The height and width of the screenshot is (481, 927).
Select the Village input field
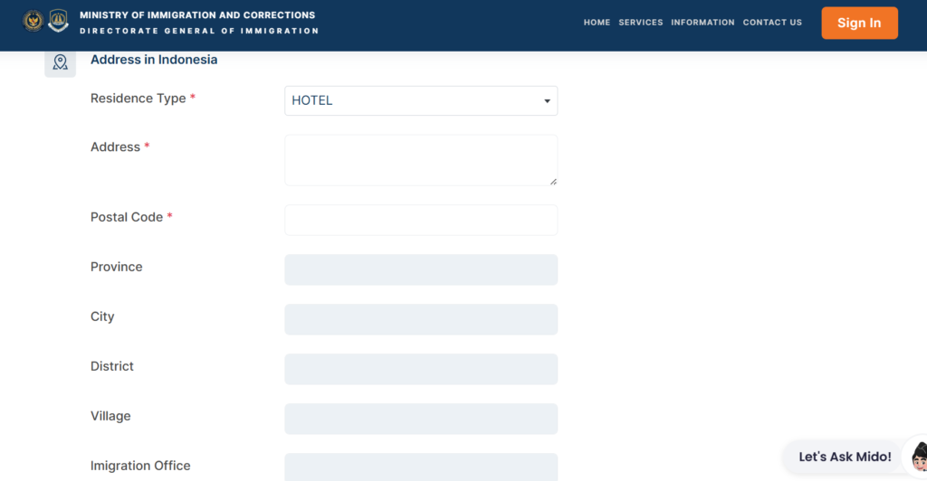421,419
